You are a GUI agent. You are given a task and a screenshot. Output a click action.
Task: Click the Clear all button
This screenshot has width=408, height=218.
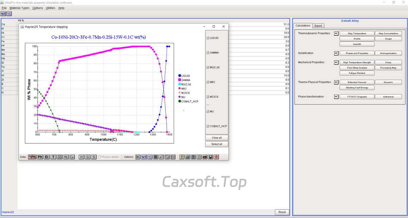217,138
